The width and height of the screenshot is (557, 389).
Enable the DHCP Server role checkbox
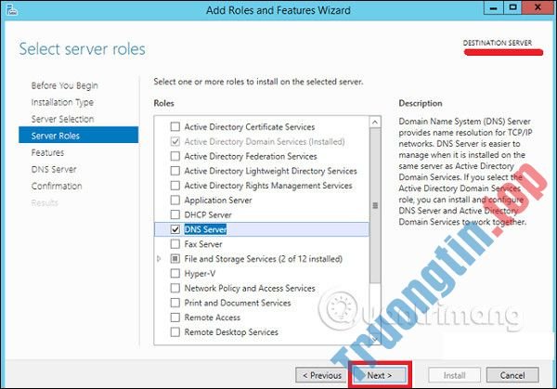click(x=175, y=215)
